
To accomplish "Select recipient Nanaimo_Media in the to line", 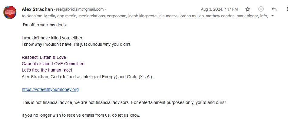I will tap(41, 16).
